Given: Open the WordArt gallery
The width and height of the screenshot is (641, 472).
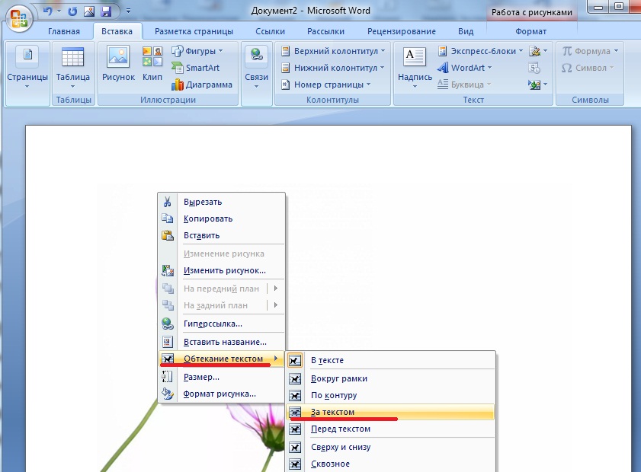Looking at the screenshot, I should pos(464,68).
